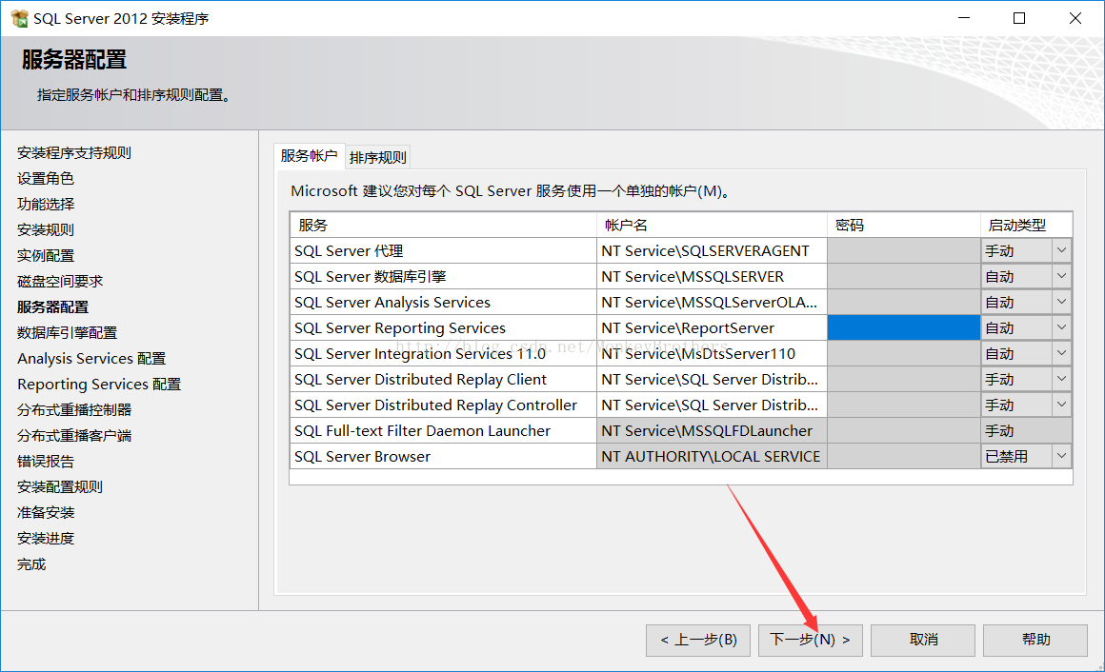Switch to the 排序规则 tab

[x=378, y=158]
